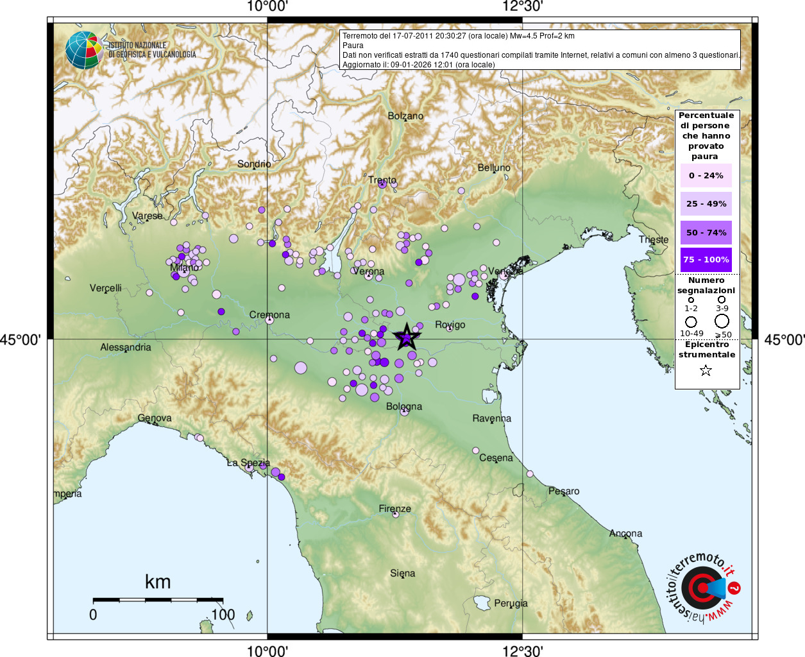Click the black epicenter star on map
This screenshot has width=805, height=657.
tap(406, 337)
